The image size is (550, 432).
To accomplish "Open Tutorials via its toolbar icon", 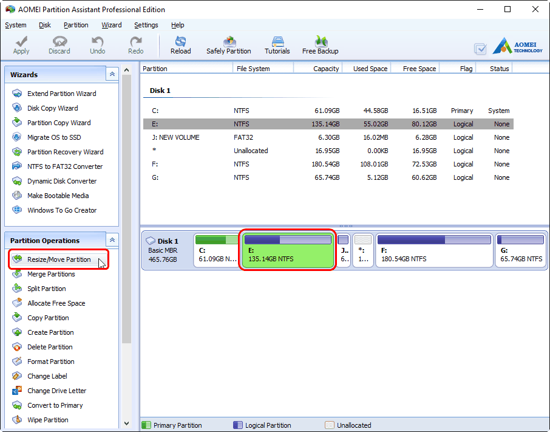I will pos(277,44).
